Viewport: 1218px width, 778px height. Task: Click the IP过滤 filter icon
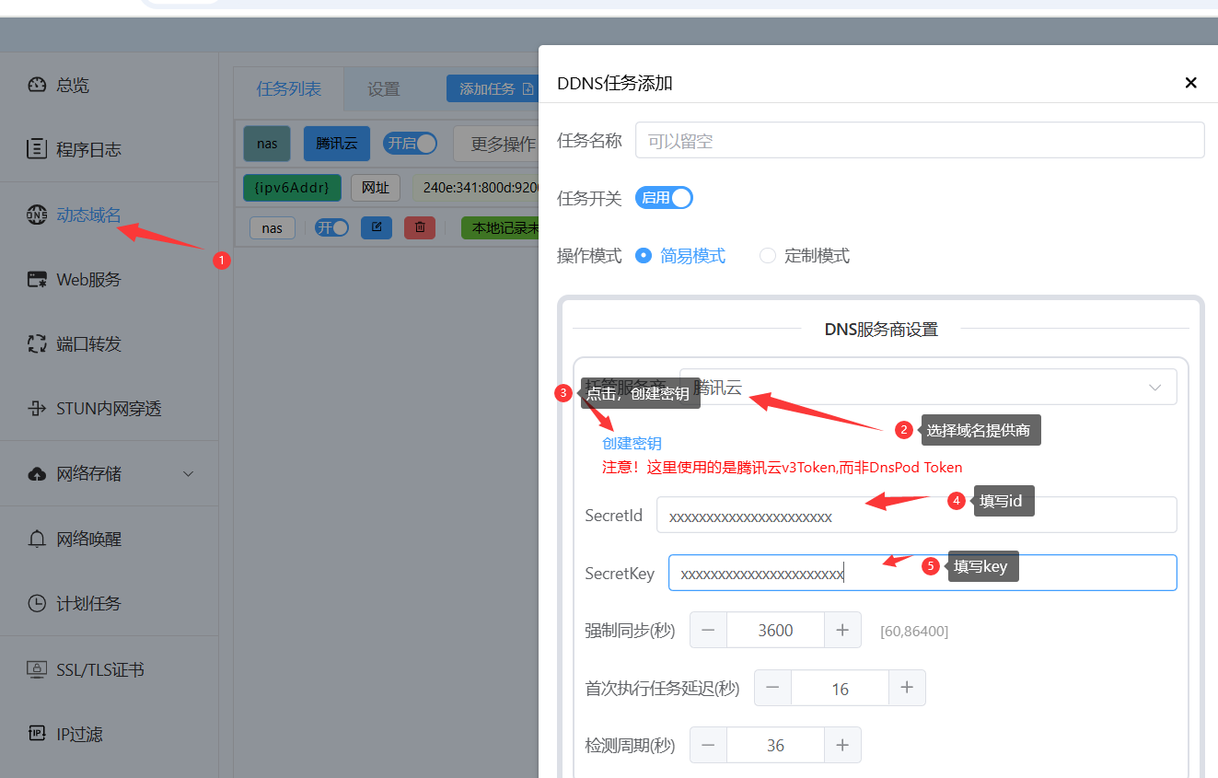coord(37,734)
